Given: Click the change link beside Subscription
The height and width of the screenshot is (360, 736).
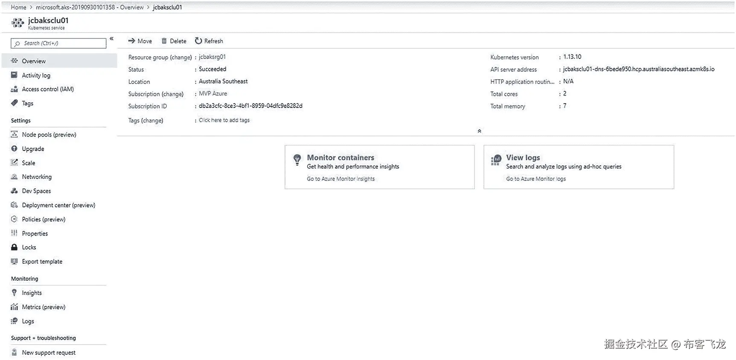Looking at the screenshot, I should coord(172,94).
